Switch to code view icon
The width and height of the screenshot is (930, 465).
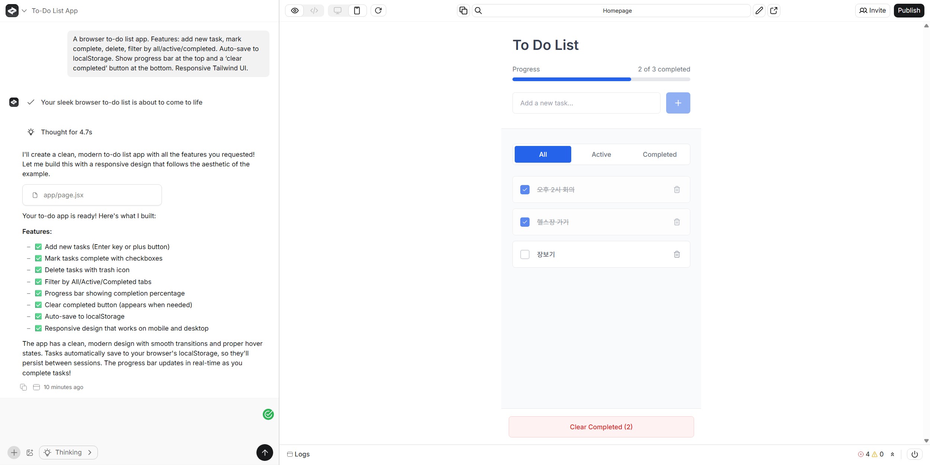314,10
